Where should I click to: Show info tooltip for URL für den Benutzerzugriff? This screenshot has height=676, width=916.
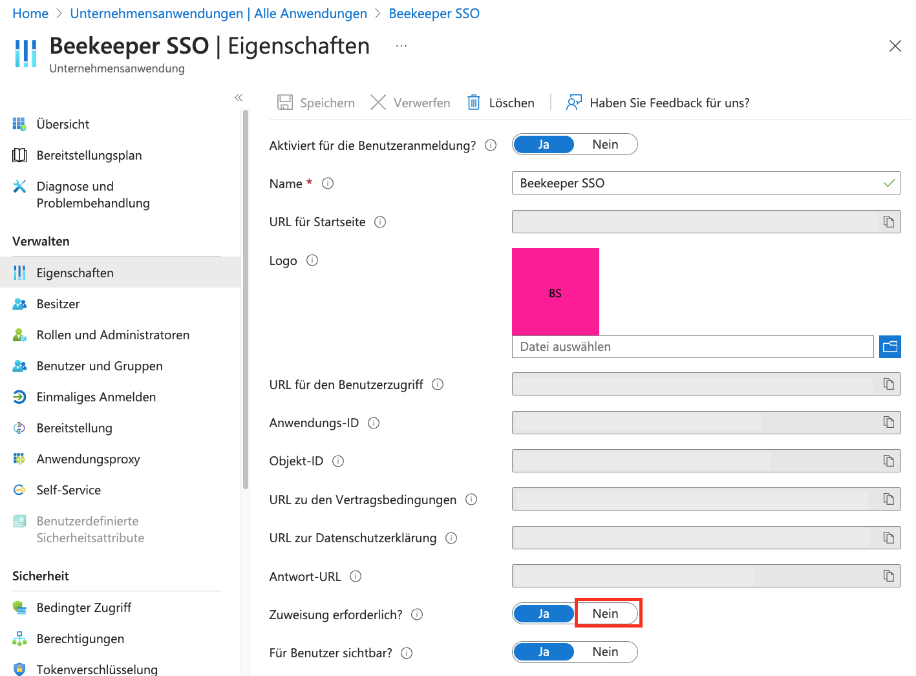click(x=438, y=385)
